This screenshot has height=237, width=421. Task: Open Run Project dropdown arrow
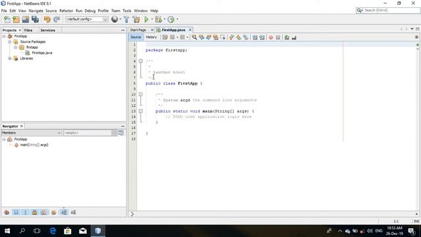click(152, 19)
